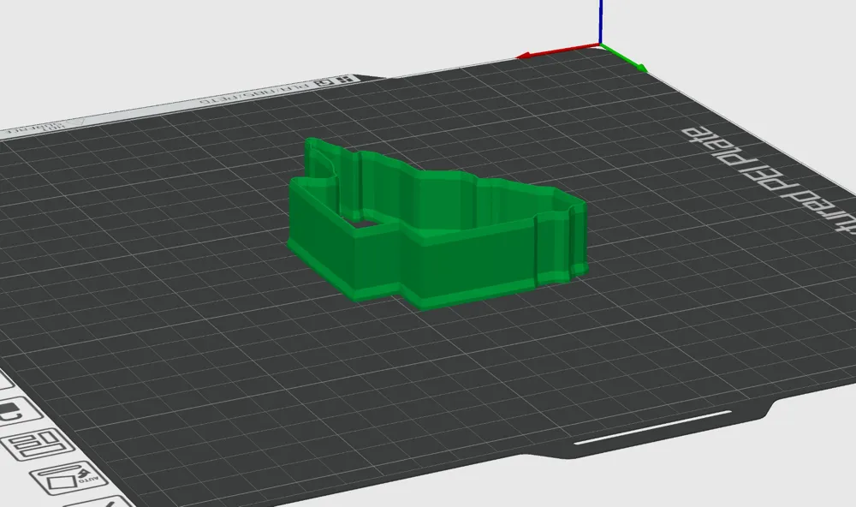Click the white line marking on the plate tab
This screenshot has height=507, width=856.
click(x=652, y=432)
